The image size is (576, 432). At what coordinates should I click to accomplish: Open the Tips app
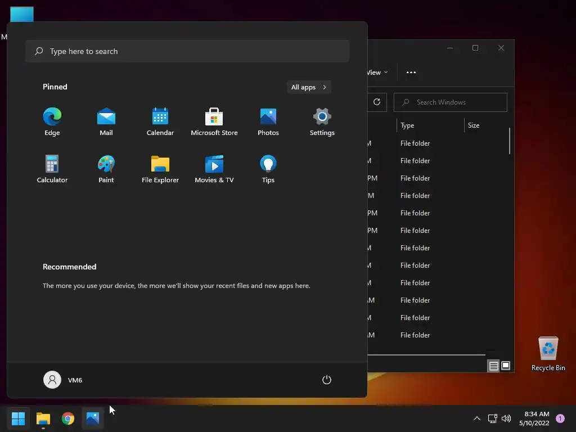[x=268, y=169]
